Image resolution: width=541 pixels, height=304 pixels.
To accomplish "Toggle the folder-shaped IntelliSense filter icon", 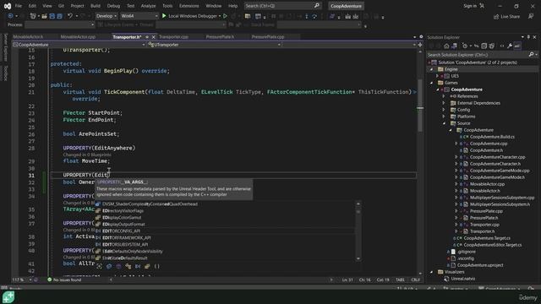I will pyautogui.click(x=147, y=266).
